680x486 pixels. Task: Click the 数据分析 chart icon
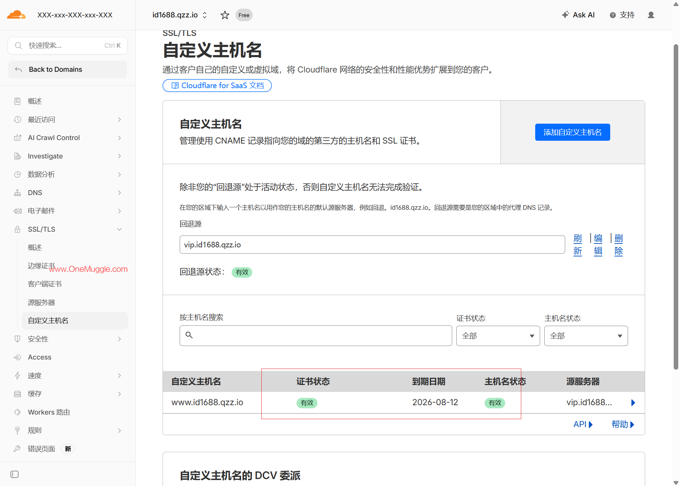click(17, 175)
